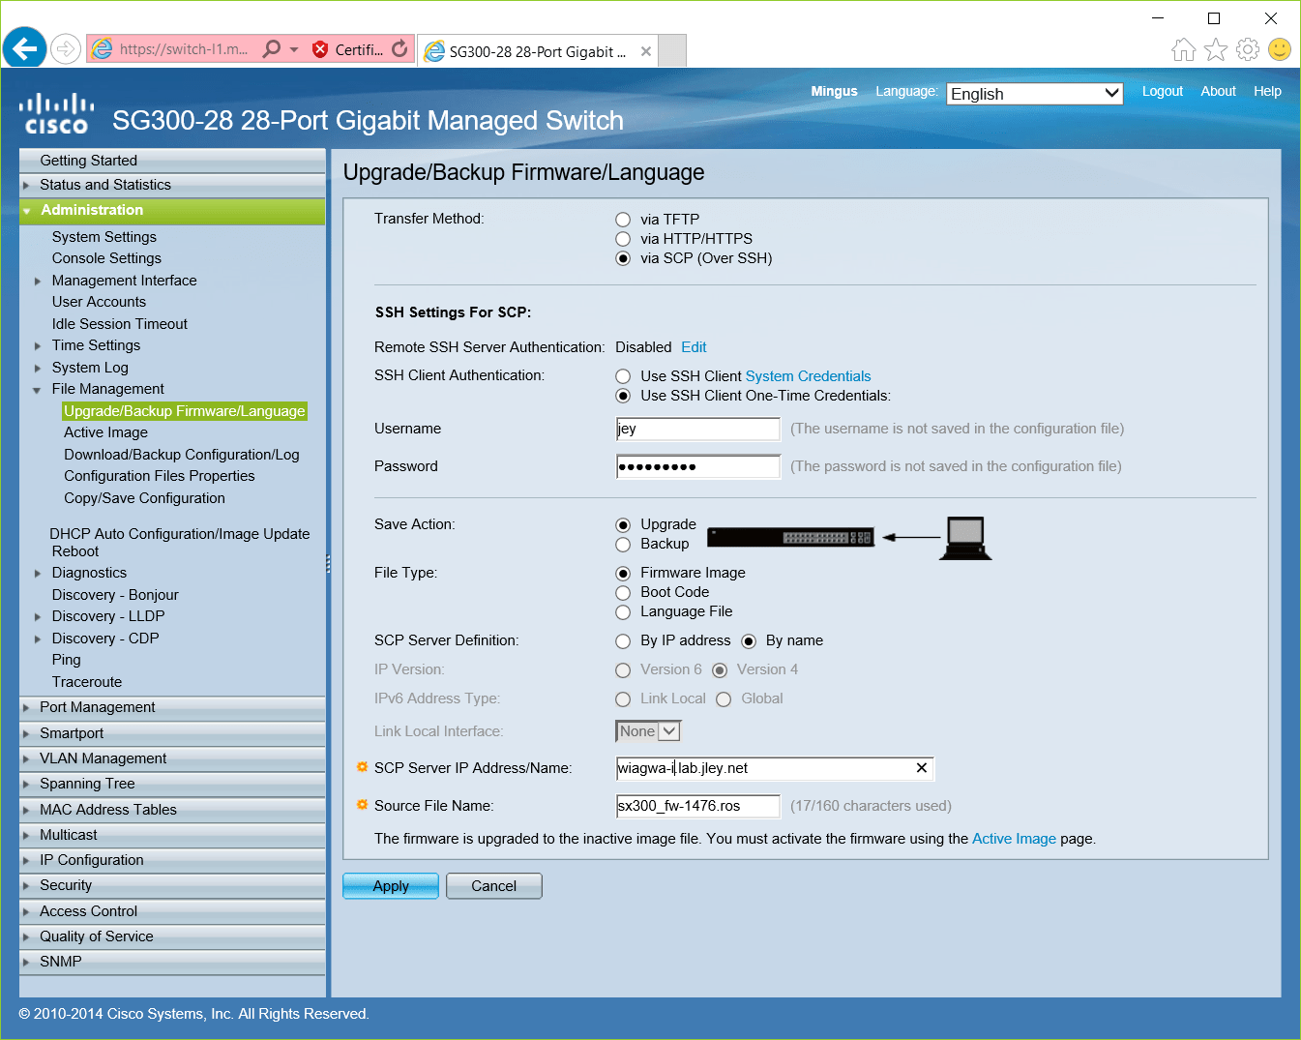
Task: Click the Password input field
Action: (697, 466)
